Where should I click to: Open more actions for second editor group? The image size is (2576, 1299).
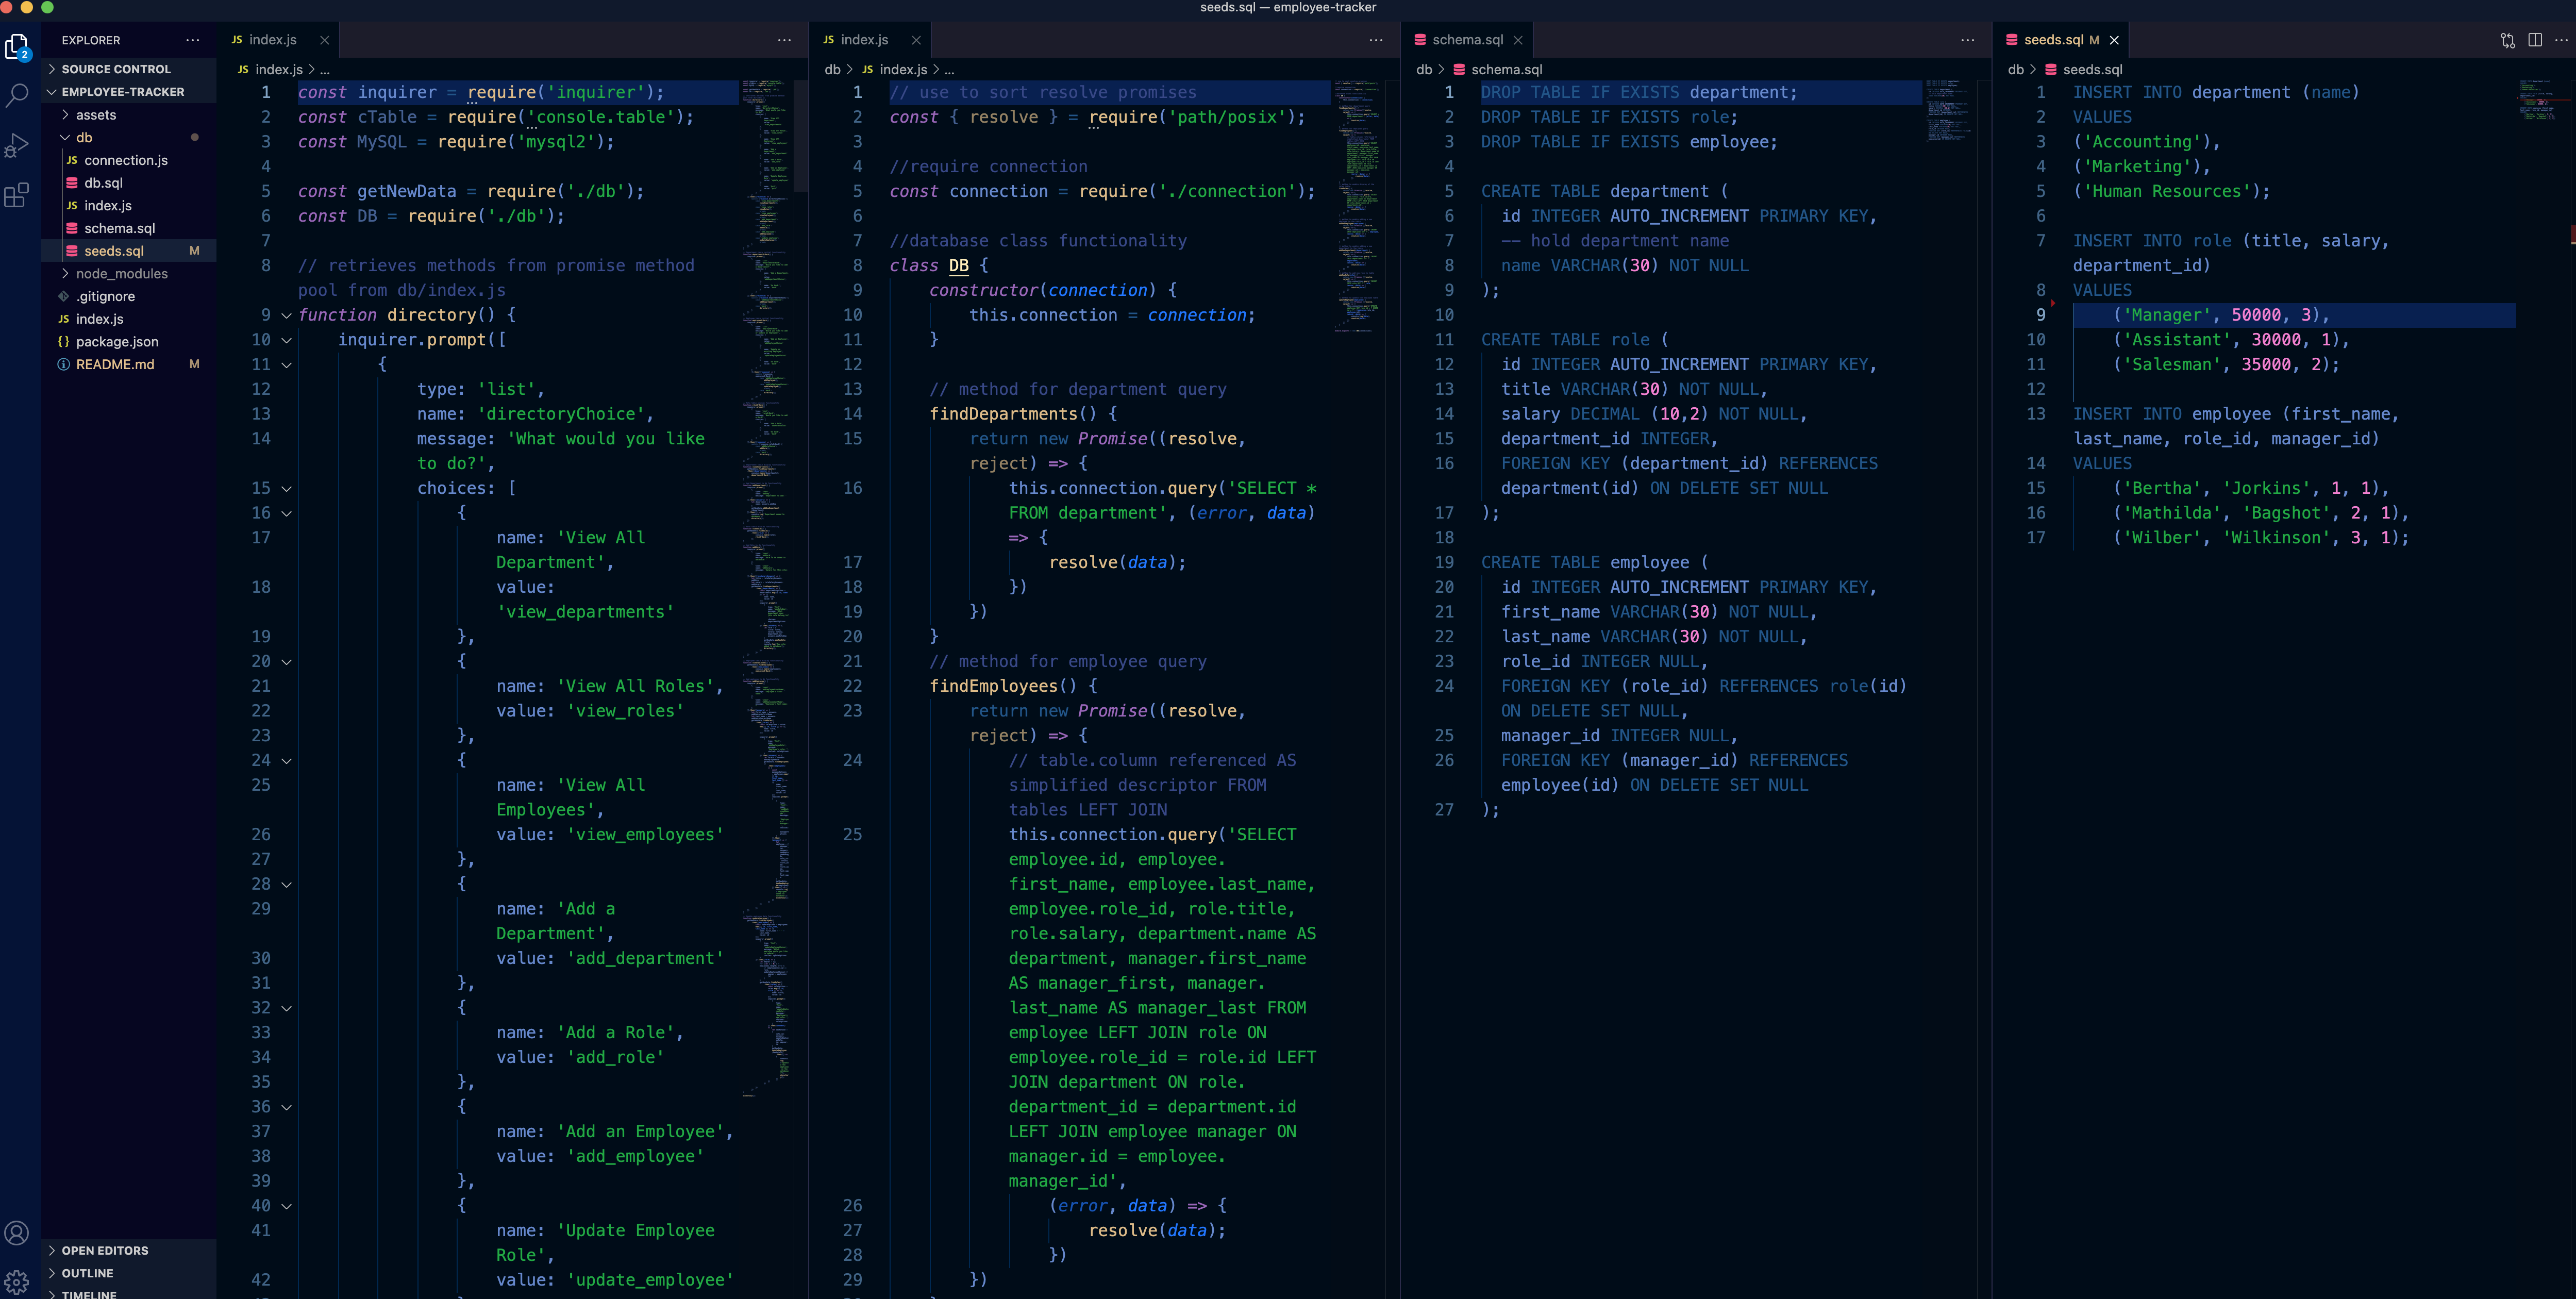point(1376,40)
